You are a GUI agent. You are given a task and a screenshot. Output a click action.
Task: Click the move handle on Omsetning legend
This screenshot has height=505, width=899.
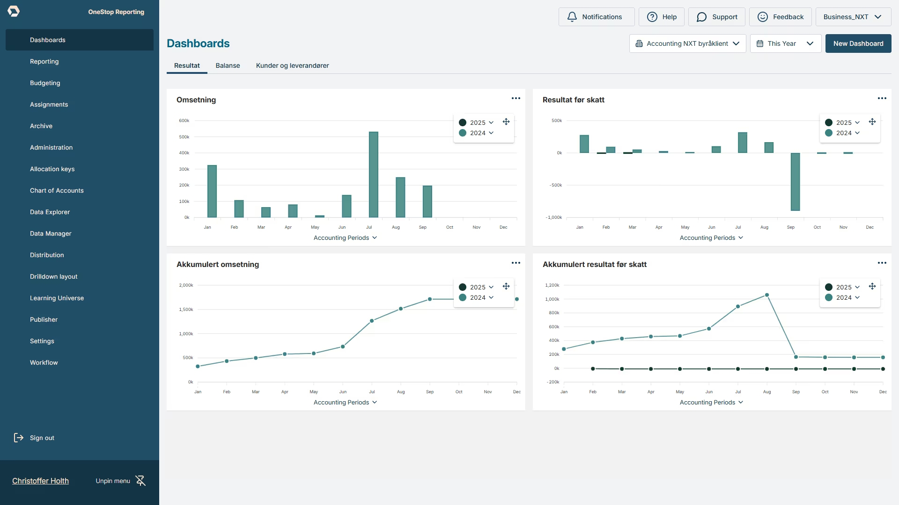506,122
